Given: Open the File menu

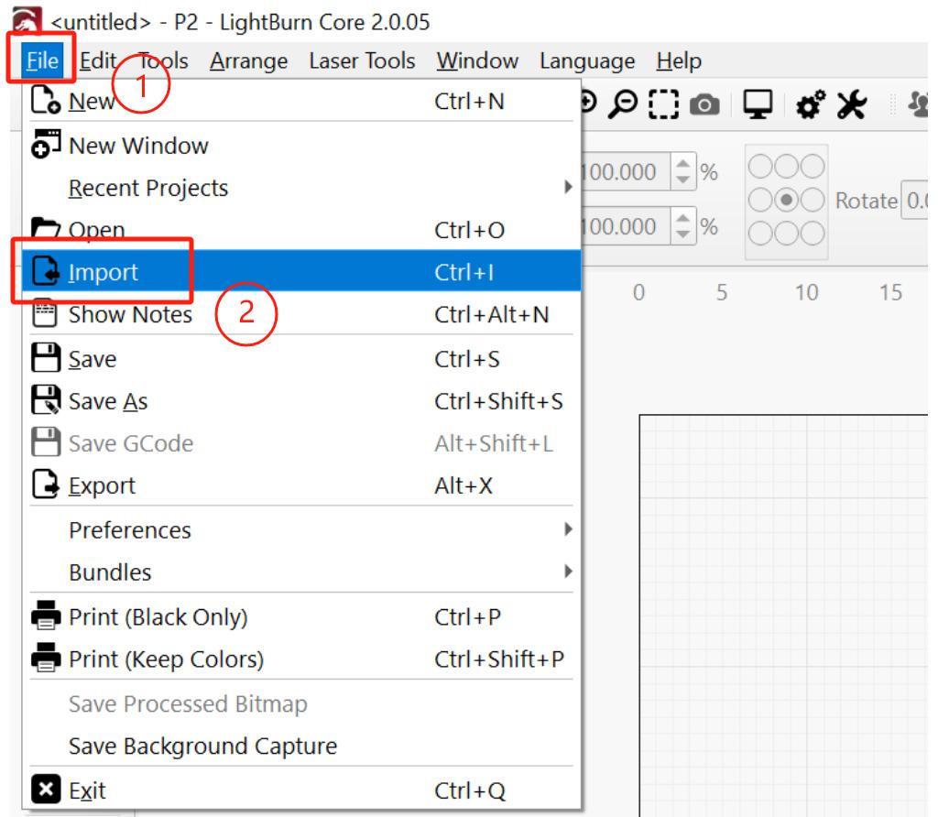Looking at the screenshot, I should [42, 60].
